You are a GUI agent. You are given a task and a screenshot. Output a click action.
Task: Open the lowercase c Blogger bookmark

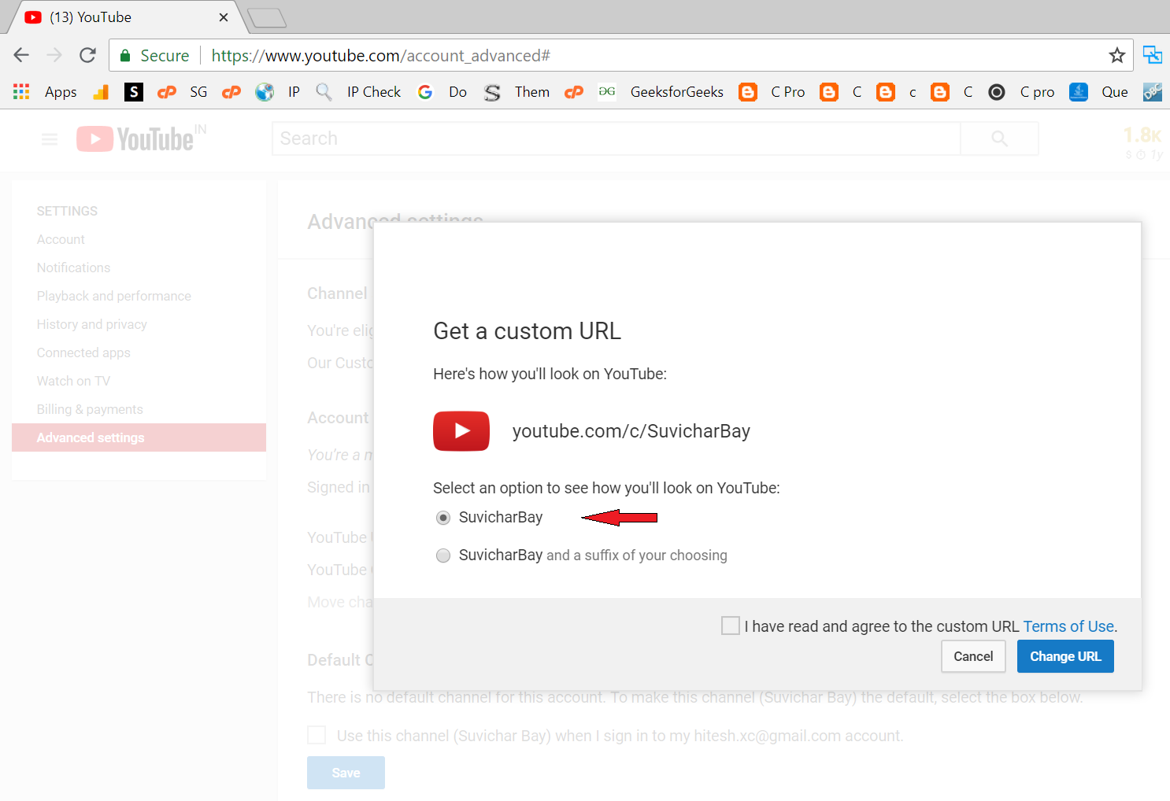(x=897, y=92)
